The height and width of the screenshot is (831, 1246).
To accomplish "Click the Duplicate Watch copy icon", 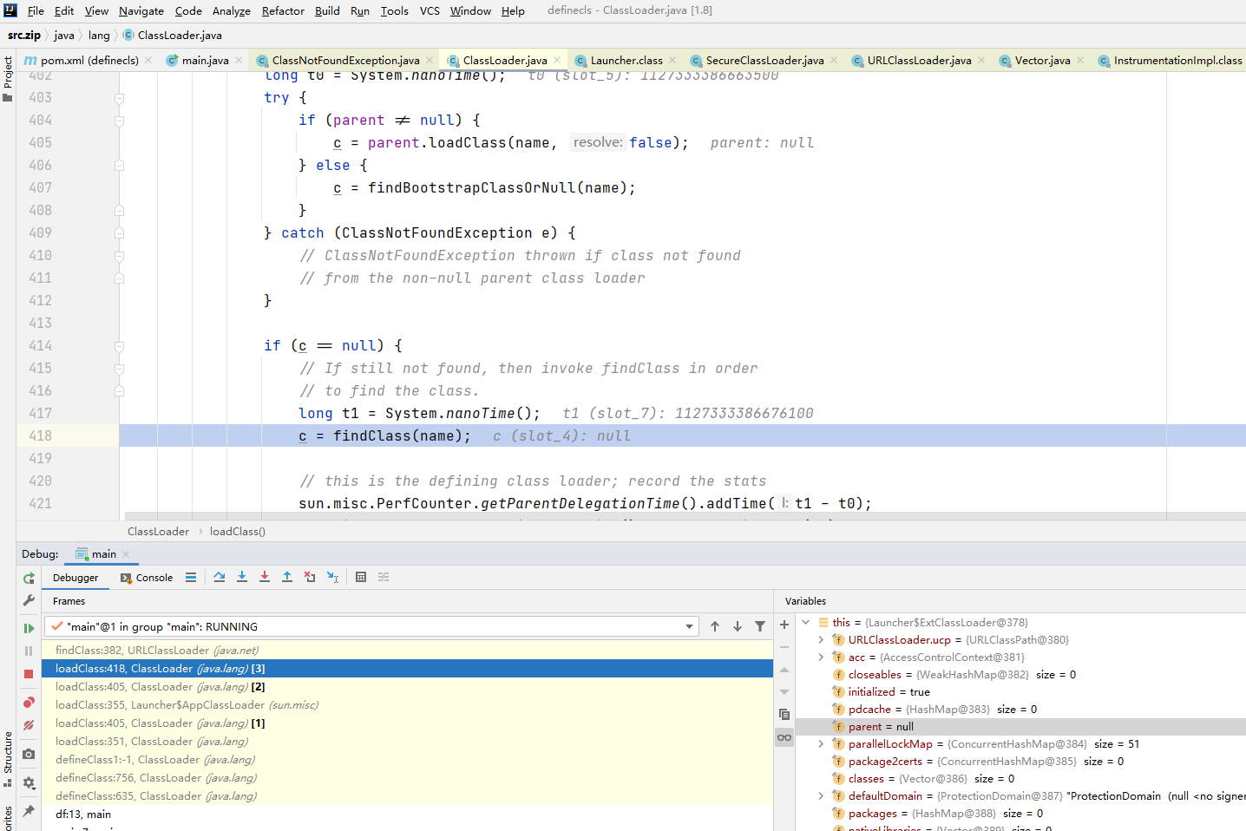I will [784, 715].
